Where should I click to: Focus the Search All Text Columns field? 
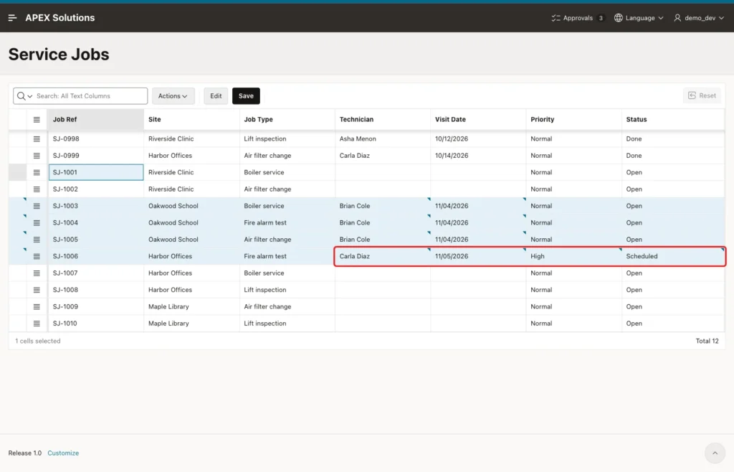tap(91, 96)
